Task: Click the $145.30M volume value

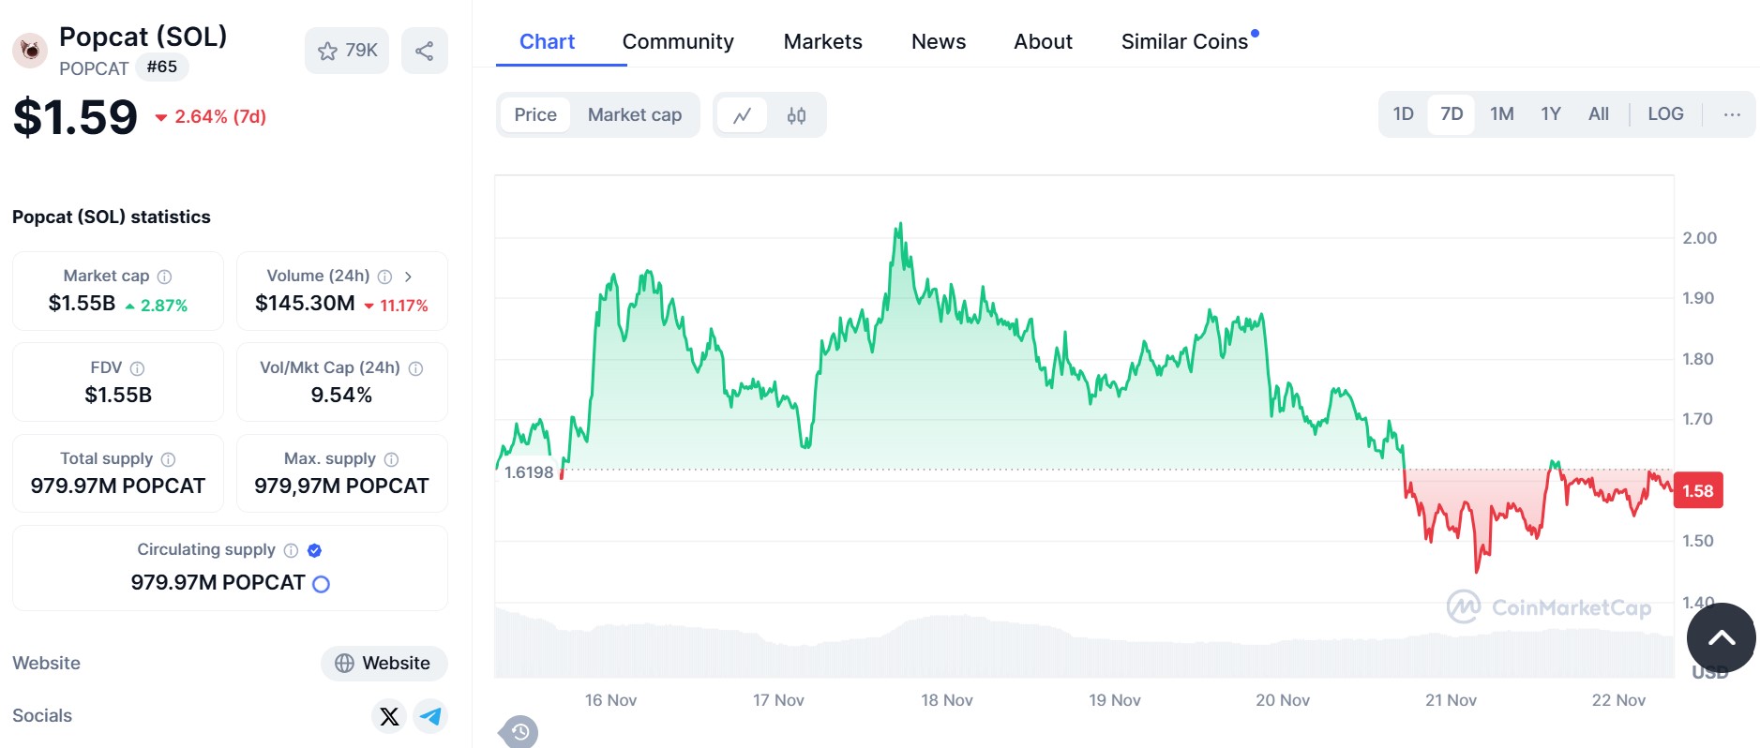Action: point(305,304)
